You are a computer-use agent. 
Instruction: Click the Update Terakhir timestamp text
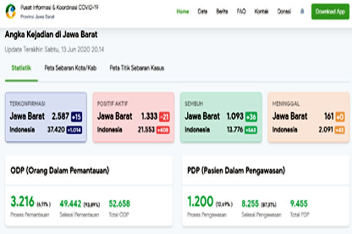pyautogui.click(x=55, y=49)
